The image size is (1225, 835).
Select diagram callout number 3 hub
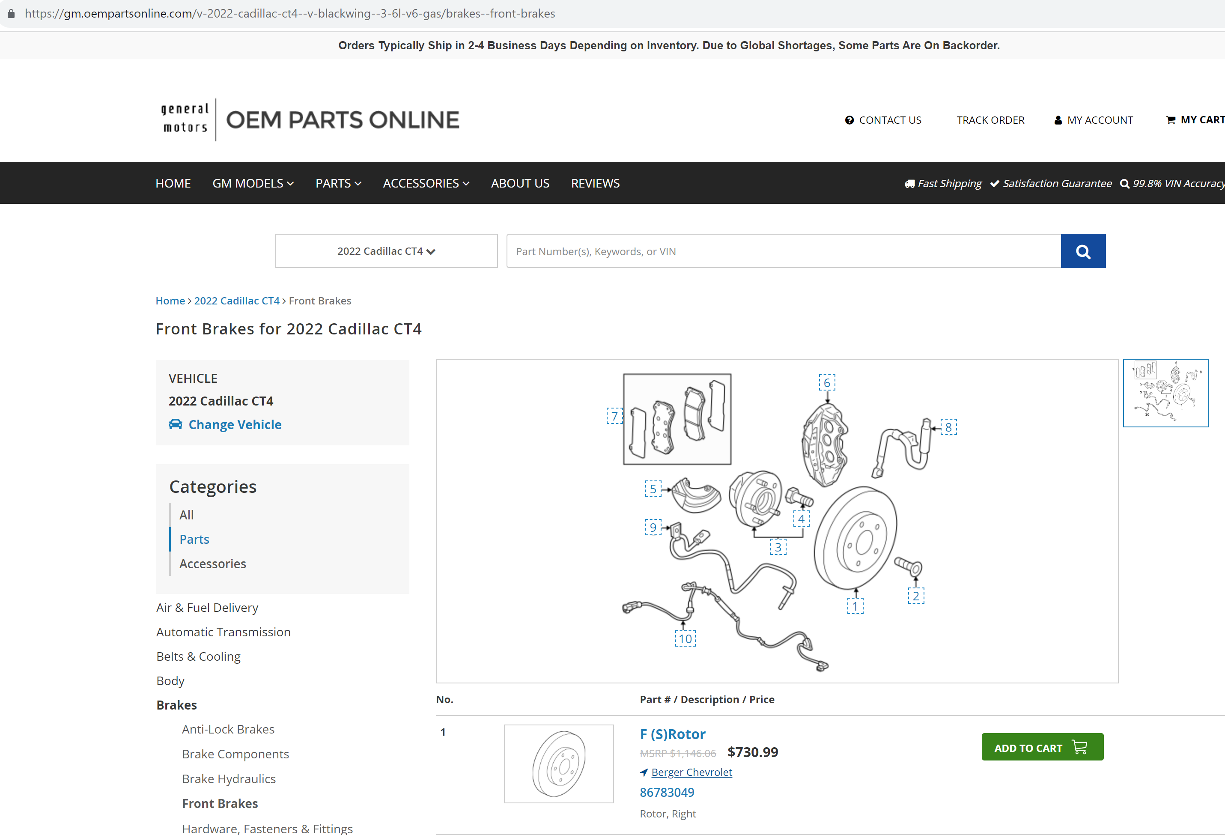(778, 547)
